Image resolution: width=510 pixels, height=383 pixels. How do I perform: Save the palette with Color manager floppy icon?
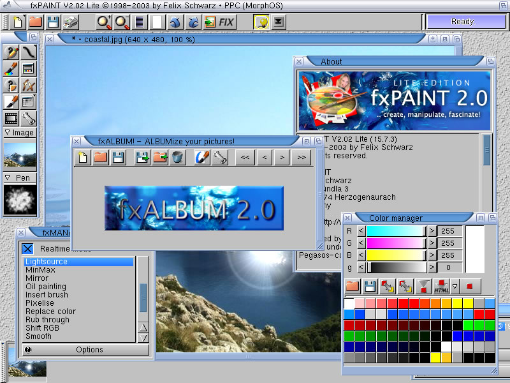[x=370, y=287]
